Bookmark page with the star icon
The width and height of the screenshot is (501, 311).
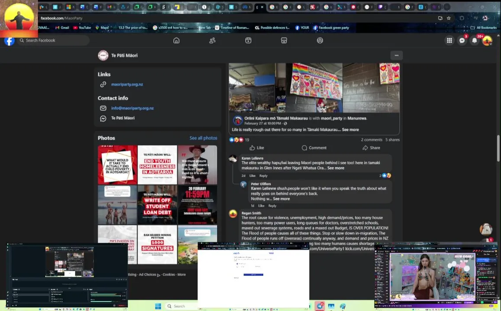point(449,18)
